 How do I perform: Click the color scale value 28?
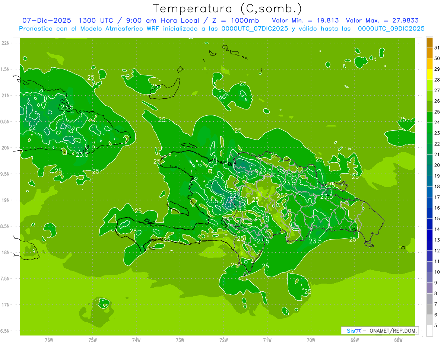(x=437, y=80)
